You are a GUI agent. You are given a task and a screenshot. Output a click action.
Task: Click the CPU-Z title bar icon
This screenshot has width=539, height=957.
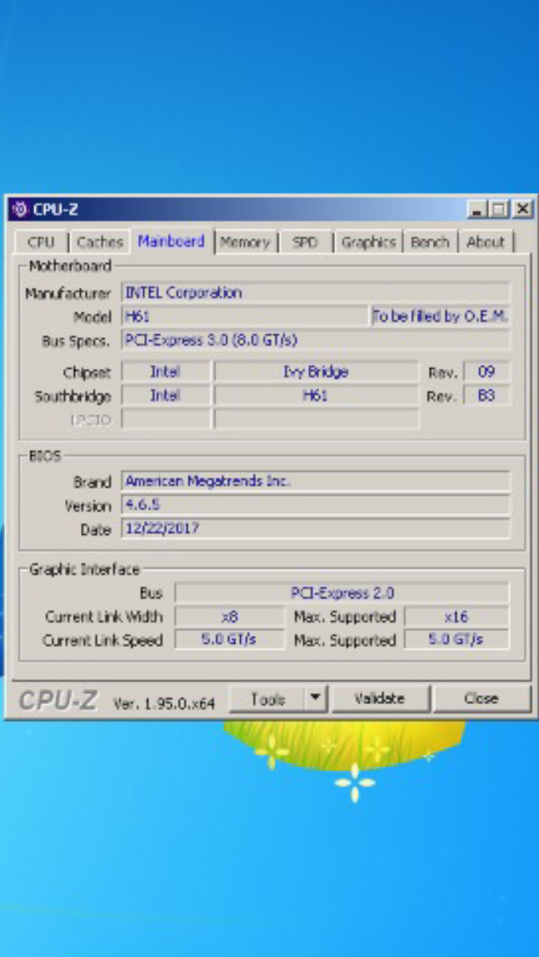pyautogui.click(x=19, y=209)
